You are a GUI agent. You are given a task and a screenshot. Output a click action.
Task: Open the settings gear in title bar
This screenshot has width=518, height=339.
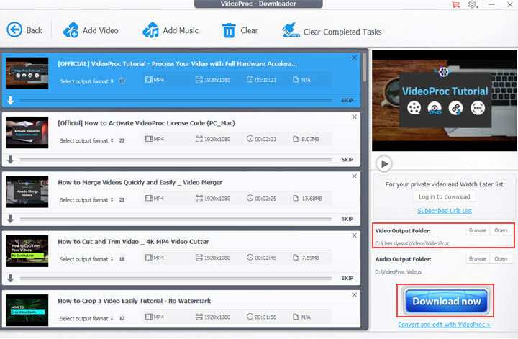coord(473,4)
